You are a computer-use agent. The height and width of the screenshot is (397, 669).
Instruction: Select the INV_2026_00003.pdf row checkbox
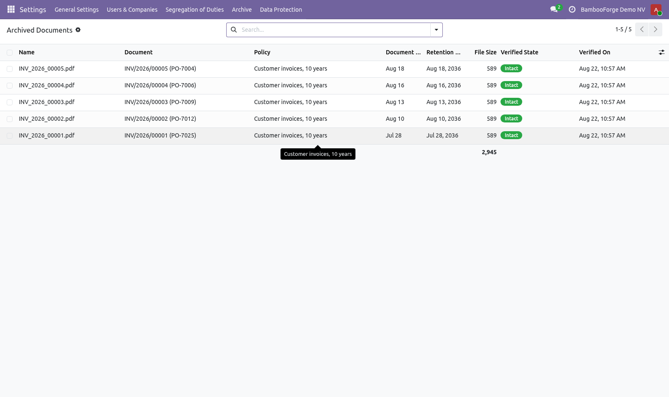pos(10,102)
